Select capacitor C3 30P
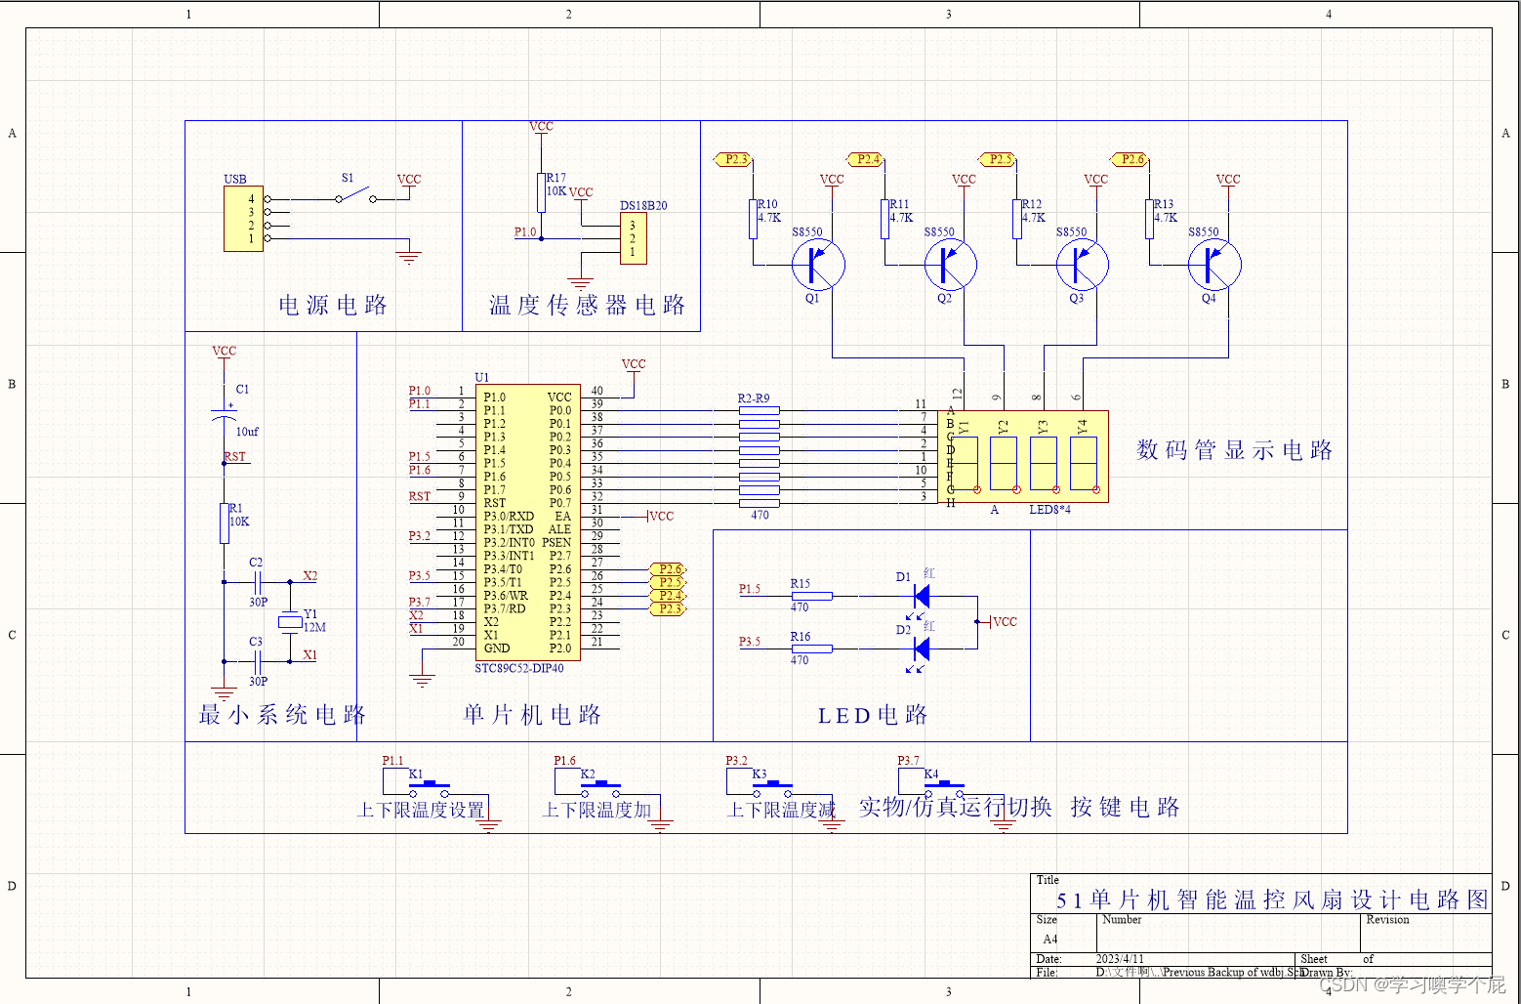The image size is (1521, 1004). 258,661
